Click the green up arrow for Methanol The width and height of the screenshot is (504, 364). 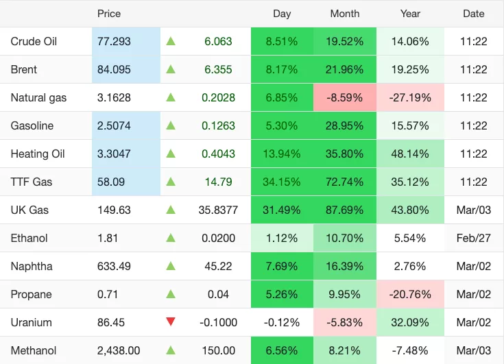171,350
